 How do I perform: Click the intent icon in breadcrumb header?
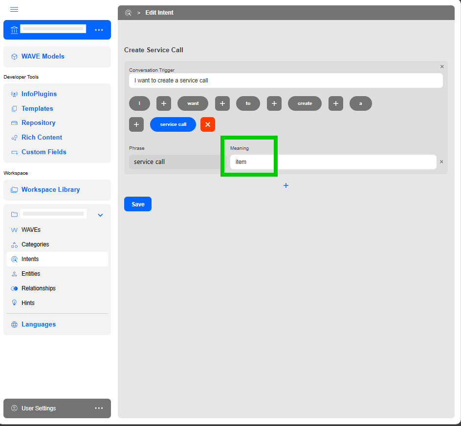point(129,13)
